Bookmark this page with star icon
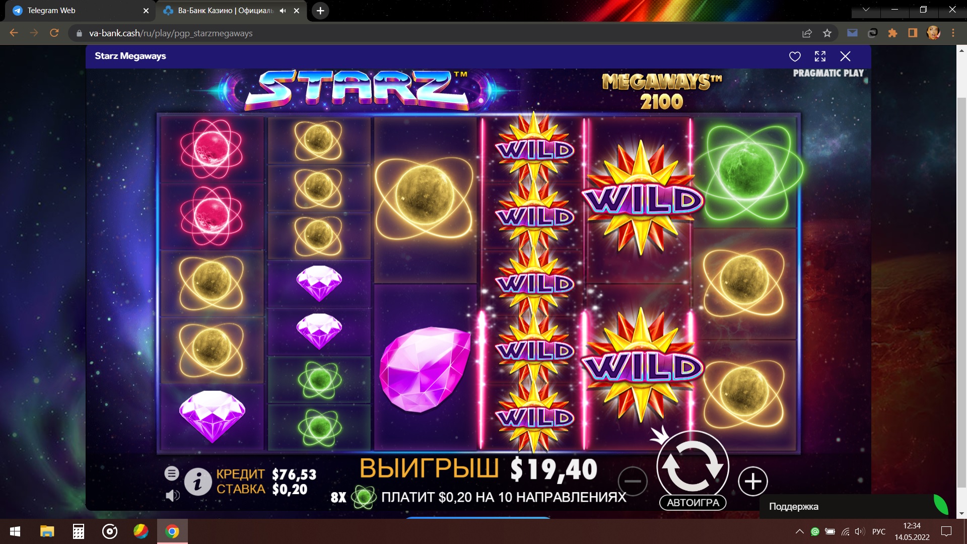The height and width of the screenshot is (544, 967). 827,33
